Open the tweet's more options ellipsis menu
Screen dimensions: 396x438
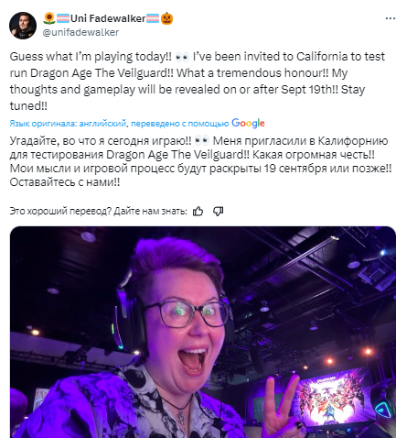390,18
